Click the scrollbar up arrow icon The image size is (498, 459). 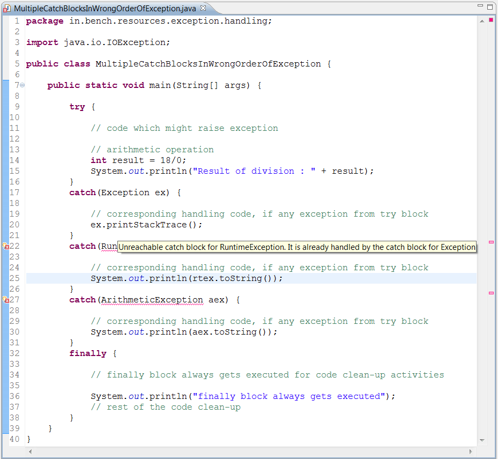pos(482,20)
